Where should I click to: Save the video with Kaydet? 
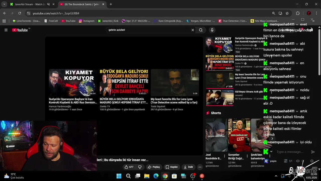pyautogui.click(x=172, y=167)
